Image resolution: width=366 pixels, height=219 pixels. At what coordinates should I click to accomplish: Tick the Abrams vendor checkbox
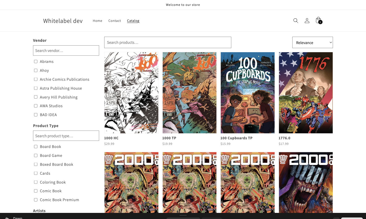point(36,62)
